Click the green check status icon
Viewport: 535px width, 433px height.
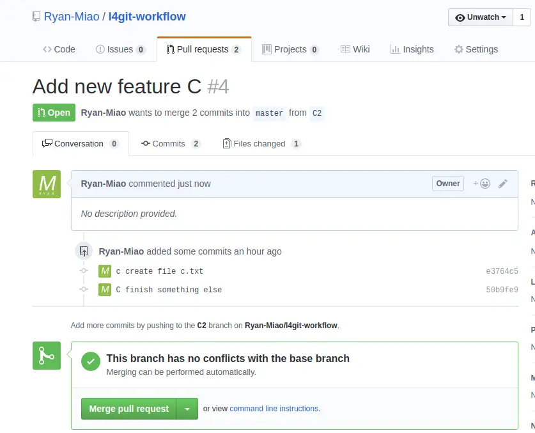[x=91, y=361]
